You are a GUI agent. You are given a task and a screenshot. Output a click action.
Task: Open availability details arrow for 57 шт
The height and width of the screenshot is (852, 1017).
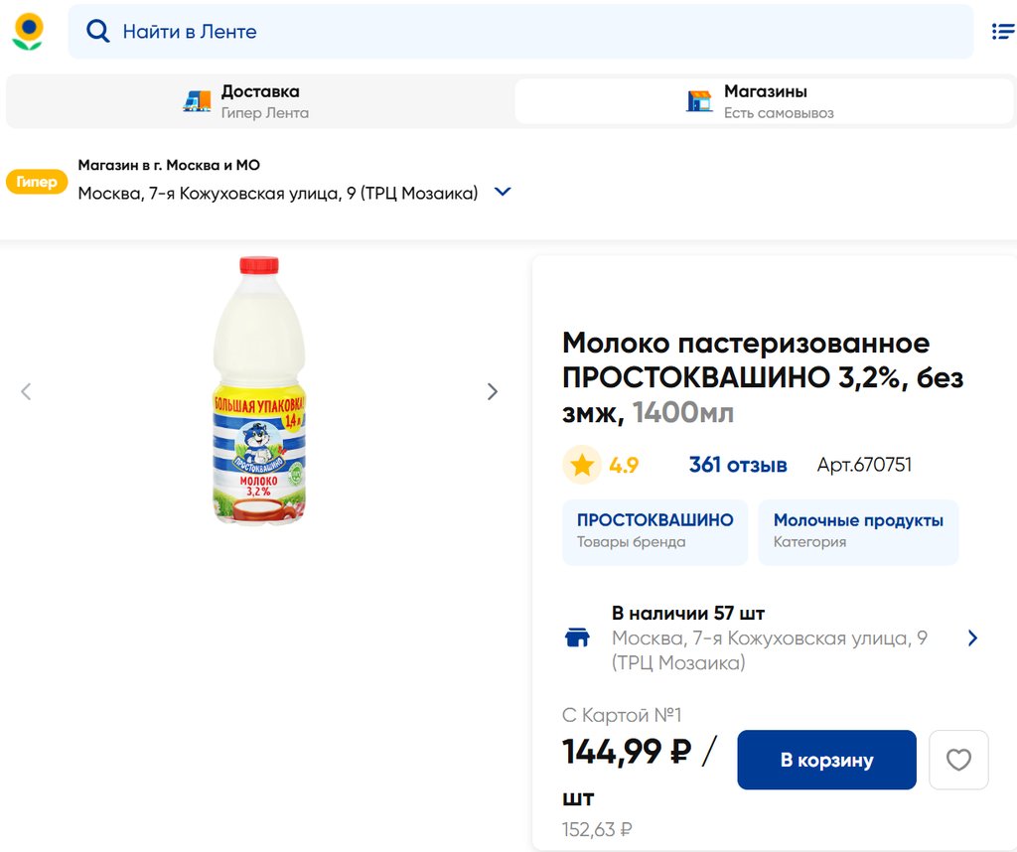click(972, 638)
